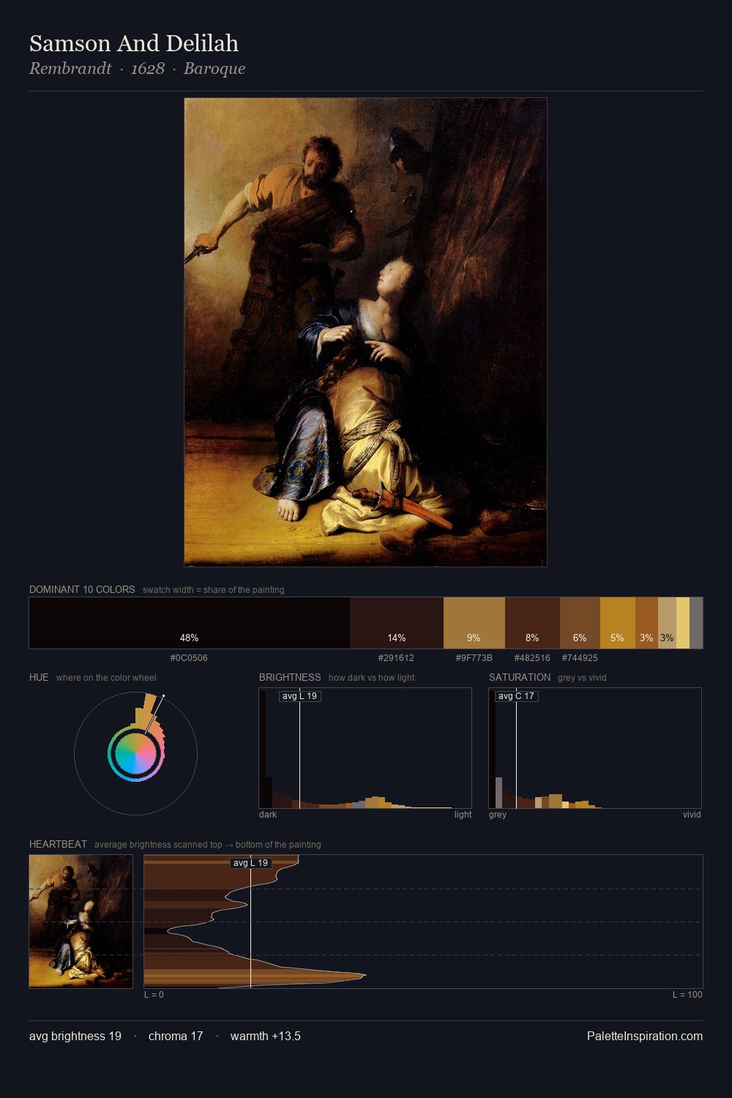Click the 3% light beige swatch

point(667,623)
